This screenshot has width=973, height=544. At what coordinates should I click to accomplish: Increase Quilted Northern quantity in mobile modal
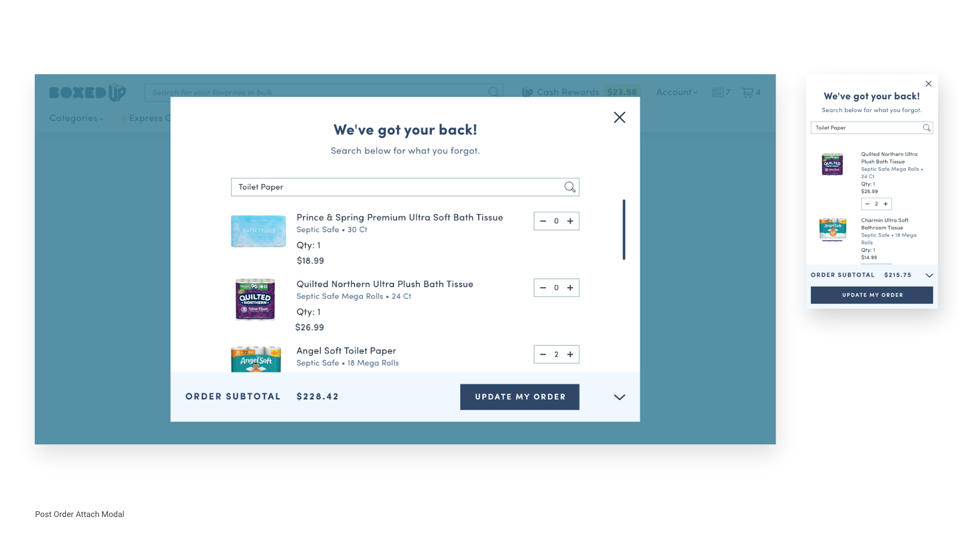pyautogui.click(x=886, y=204)
